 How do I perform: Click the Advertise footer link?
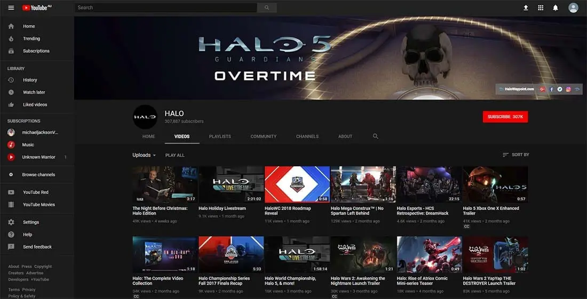35,273
